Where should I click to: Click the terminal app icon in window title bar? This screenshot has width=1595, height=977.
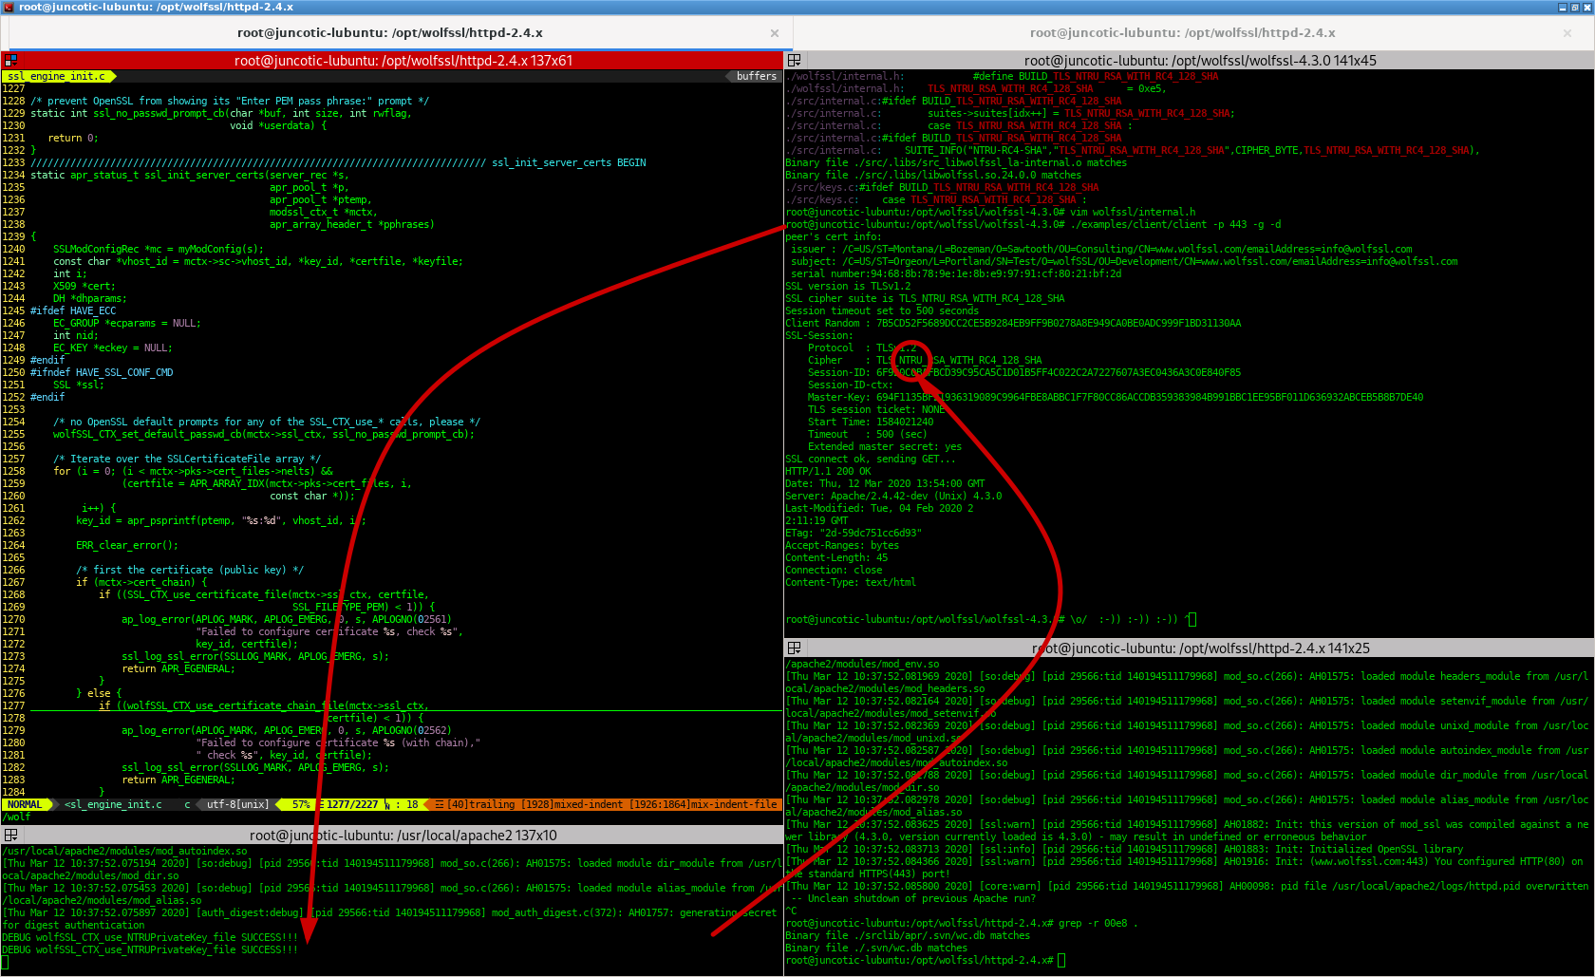(x=8, y=7)
